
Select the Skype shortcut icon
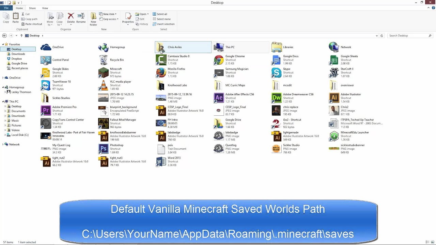[277, 72]
